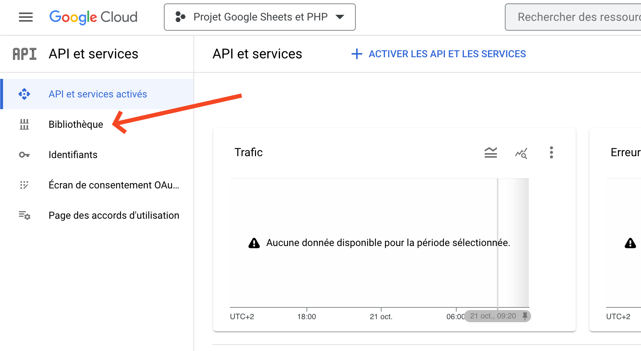Click ACTIVER LES API ET LES SERVICES
This screenshot has height=351, width=641.
point(439,54)
